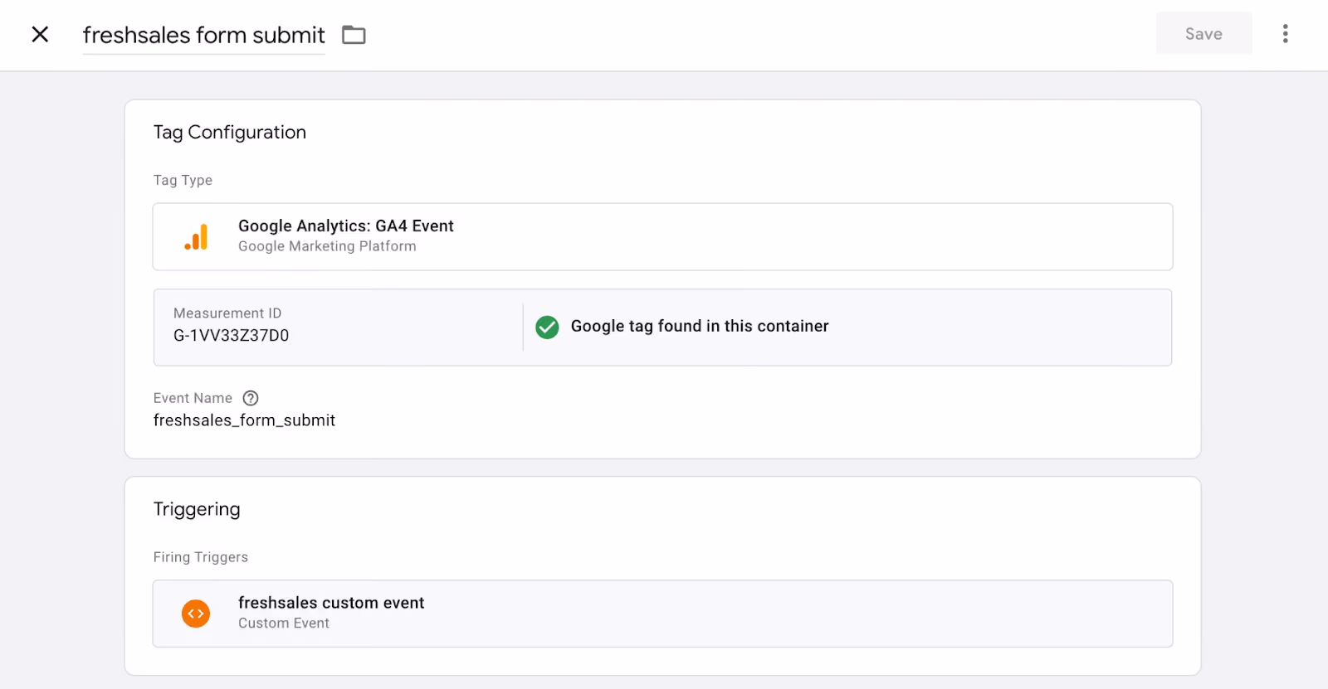Image resolution: width=1328 pixels, height=689 pixels.
Task: Open the Event Name help question-mark icon
Action: 251,398
